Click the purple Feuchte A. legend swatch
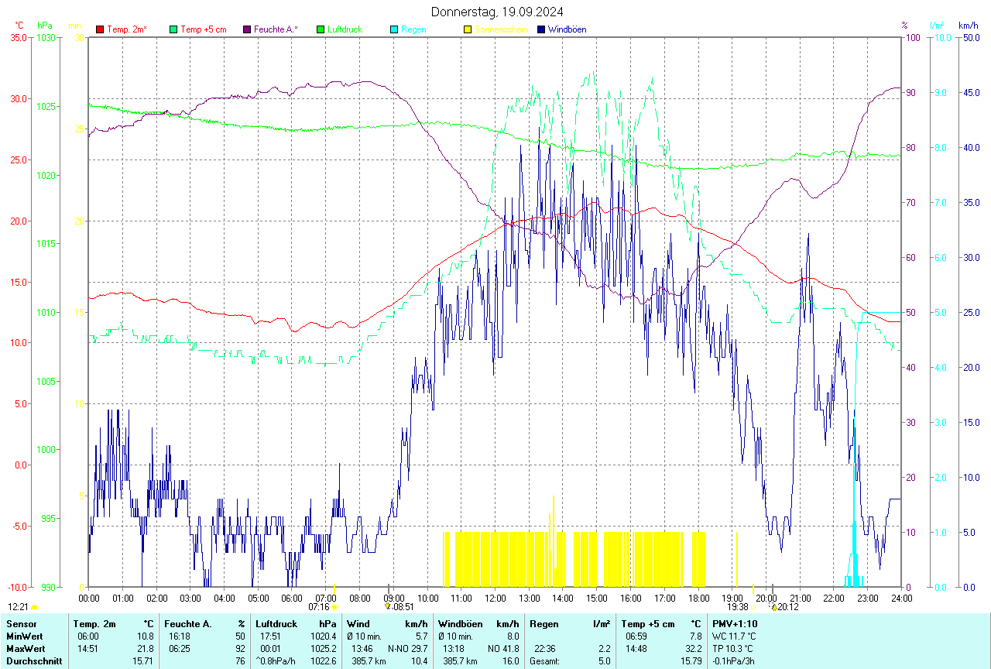 click(x=247, y=29)
